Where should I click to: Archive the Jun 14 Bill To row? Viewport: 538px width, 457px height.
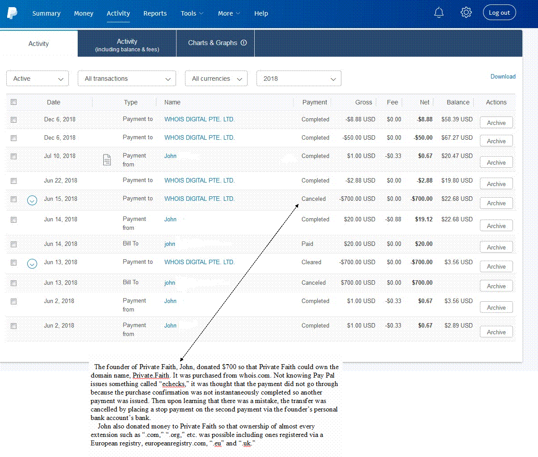pyautogui.click(x=496, y=247)
